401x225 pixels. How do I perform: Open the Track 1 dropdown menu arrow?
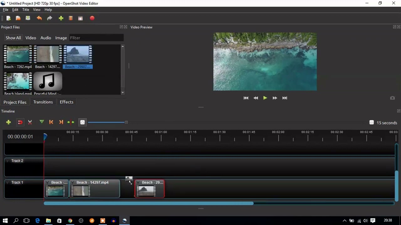coord(8,182)
